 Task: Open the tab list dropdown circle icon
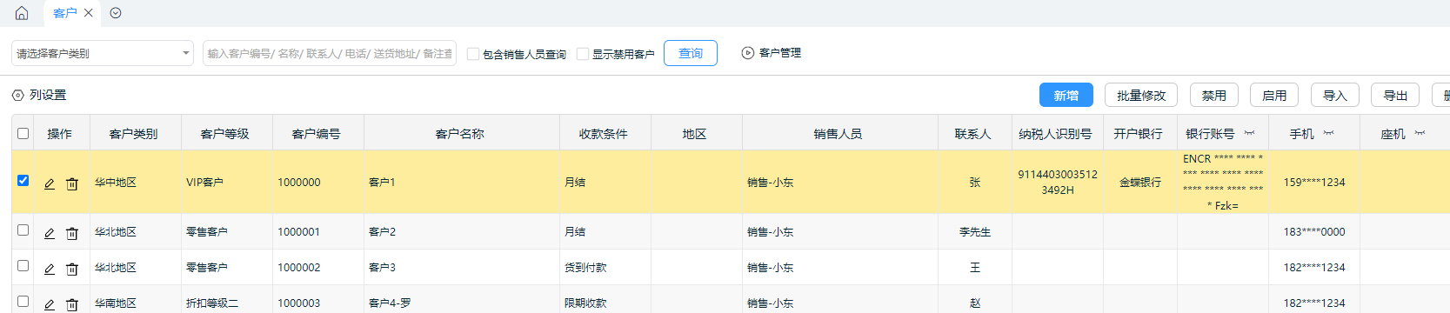[x=116, y=13]
